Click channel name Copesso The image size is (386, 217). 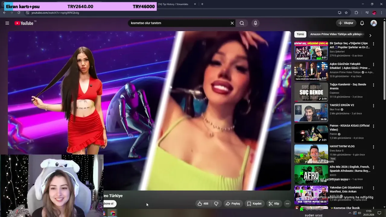[334, 93]
